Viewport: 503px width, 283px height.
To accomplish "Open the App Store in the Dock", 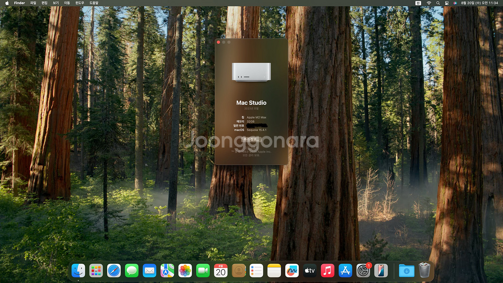I will coord(345,271).
